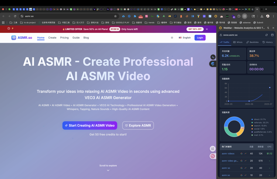The image size is (277, 179).
Task: Open the GOOGLE PLAY bookmark folder
Action: (121, 23)
